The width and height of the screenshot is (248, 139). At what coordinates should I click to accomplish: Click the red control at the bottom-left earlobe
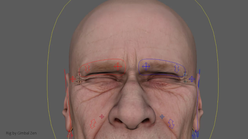[70, 134]
